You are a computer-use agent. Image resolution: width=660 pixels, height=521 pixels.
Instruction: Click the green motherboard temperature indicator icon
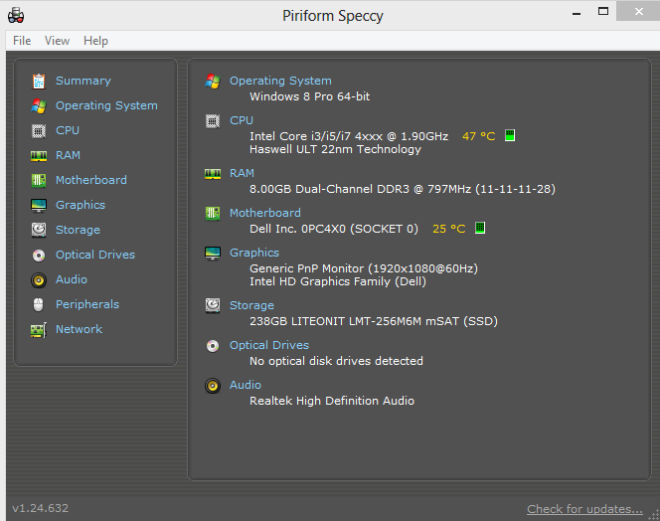coord(480,228)
